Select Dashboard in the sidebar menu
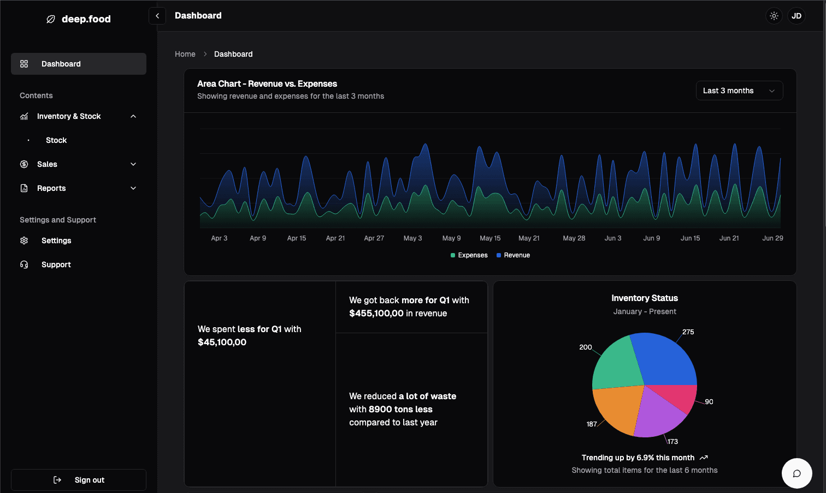The height and width of the screenshot is (493, 826). click(x=61, y=64)
